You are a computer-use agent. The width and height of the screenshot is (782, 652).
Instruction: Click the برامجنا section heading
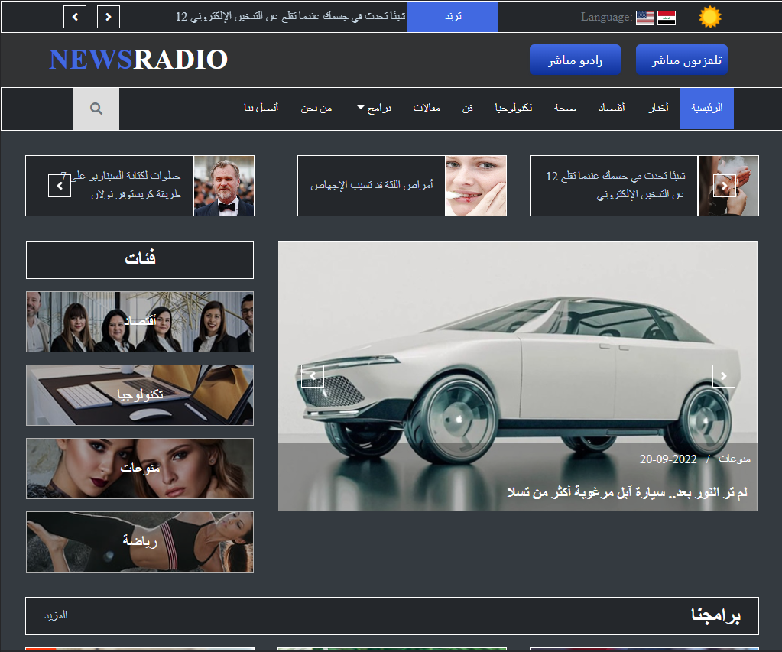click(x=715, y=615)
